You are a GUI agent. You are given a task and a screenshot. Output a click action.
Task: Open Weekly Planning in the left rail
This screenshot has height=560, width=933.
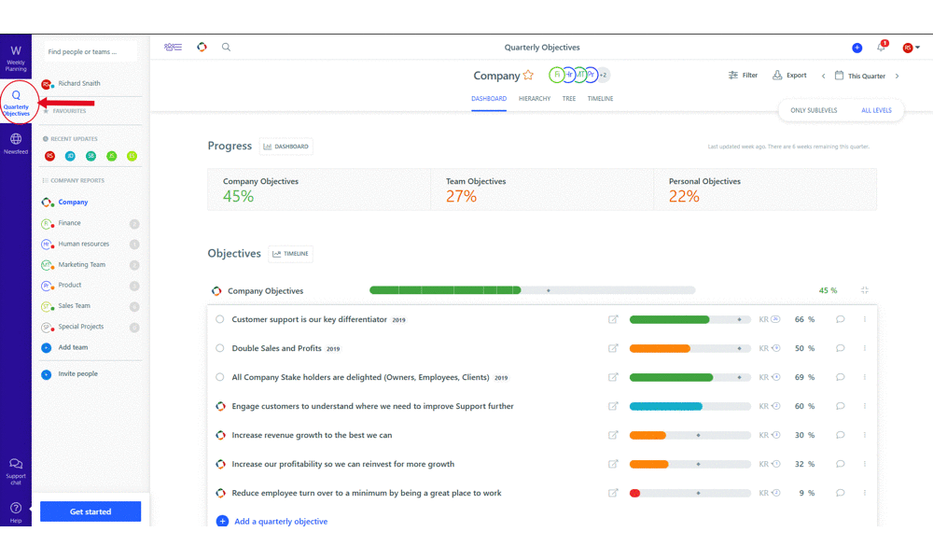pyautogui.click(x=16, y=58)
